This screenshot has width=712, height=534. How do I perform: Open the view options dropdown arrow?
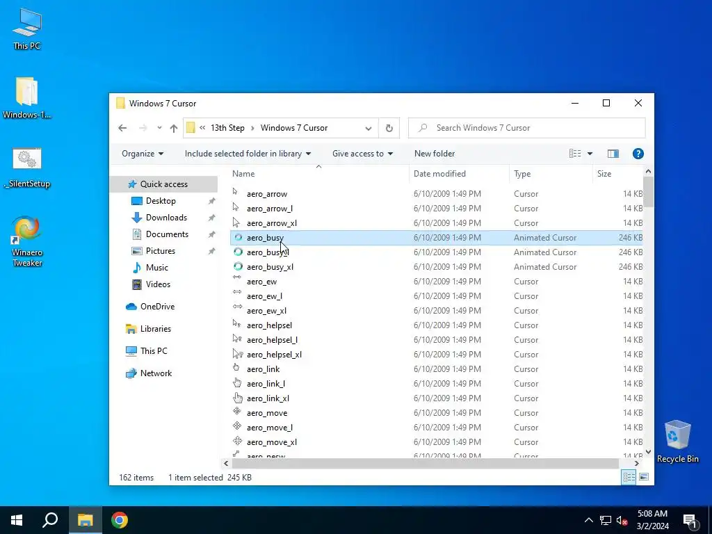tap(590, 154)
